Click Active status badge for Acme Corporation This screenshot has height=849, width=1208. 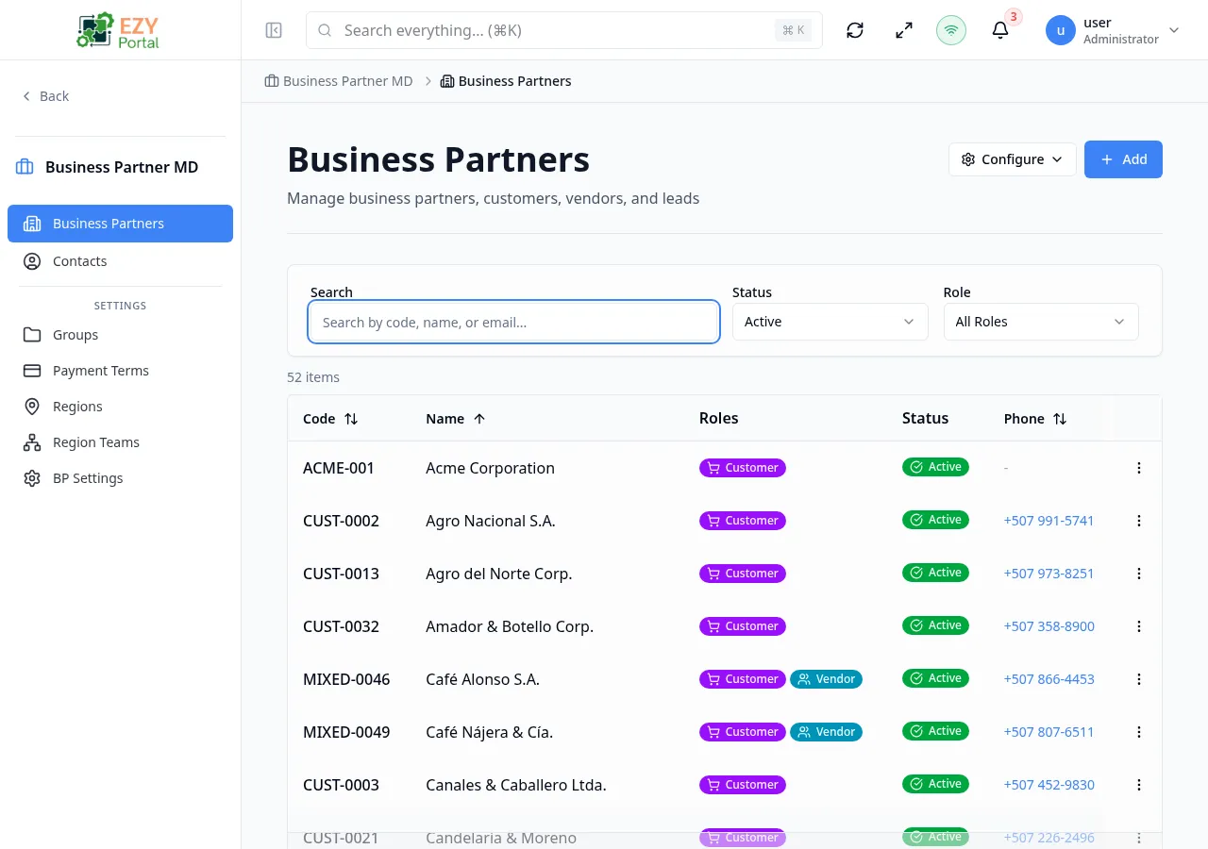point(935,467)
